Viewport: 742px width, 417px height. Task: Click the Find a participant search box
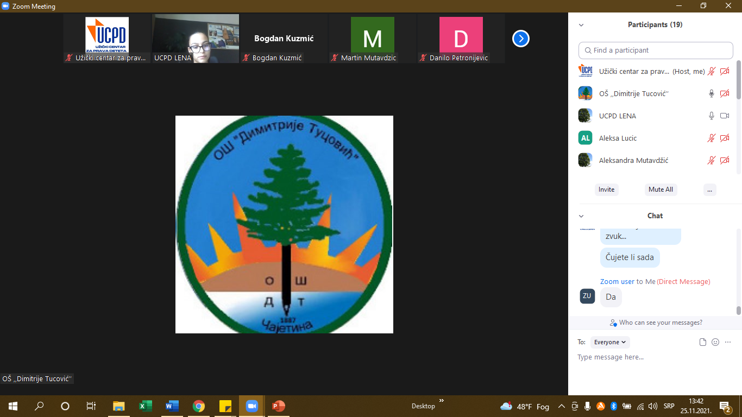656,50
